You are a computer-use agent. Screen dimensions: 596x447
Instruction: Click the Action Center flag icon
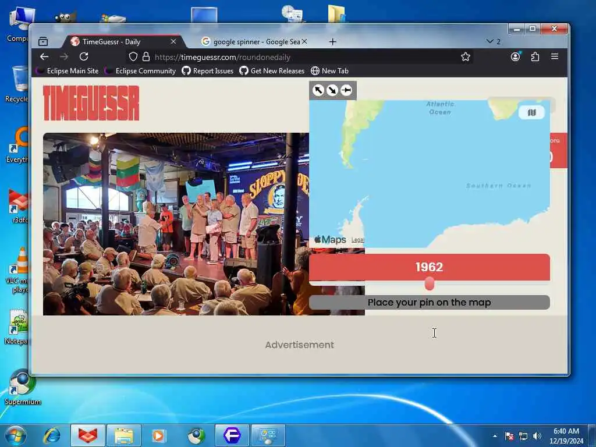[509, 436]
